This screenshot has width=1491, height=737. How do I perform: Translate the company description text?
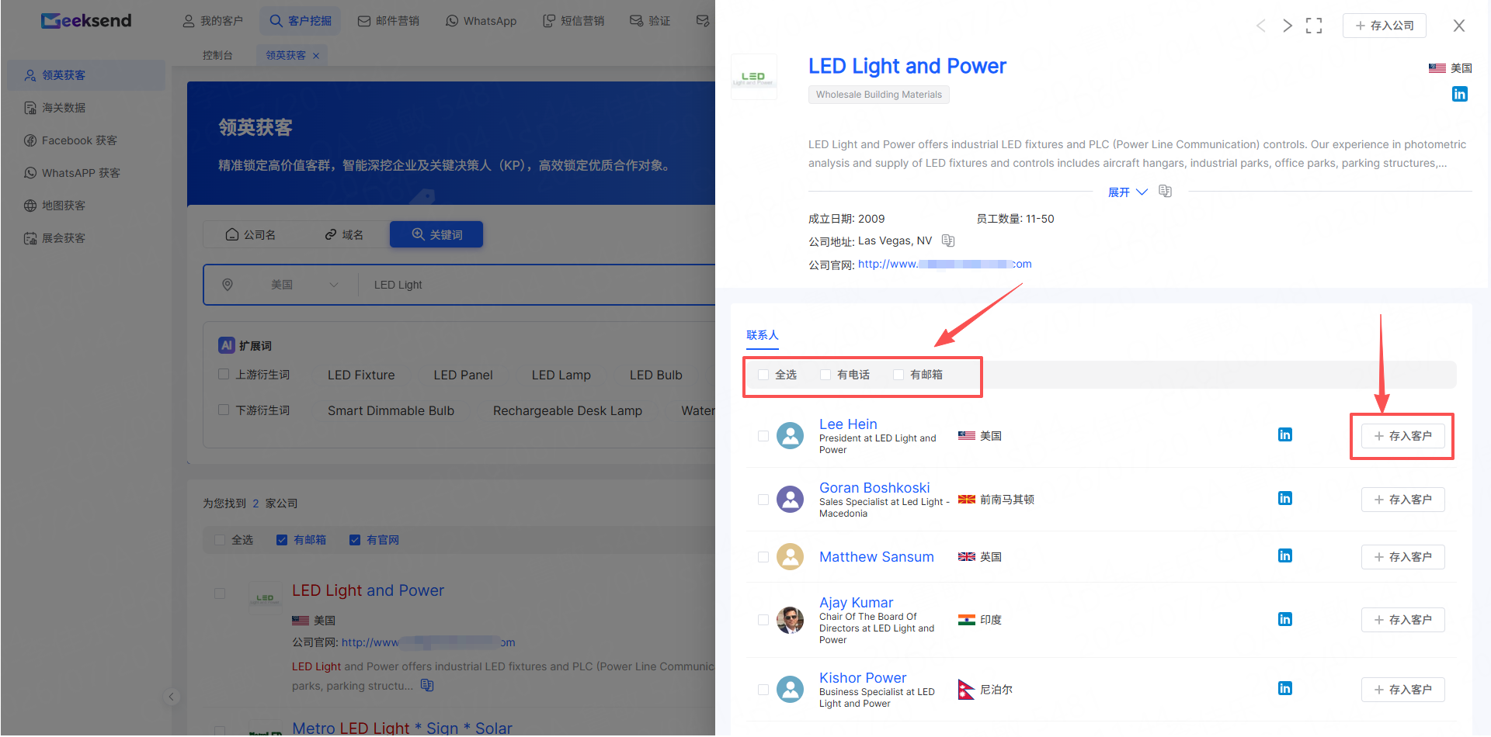[1165, 191]
